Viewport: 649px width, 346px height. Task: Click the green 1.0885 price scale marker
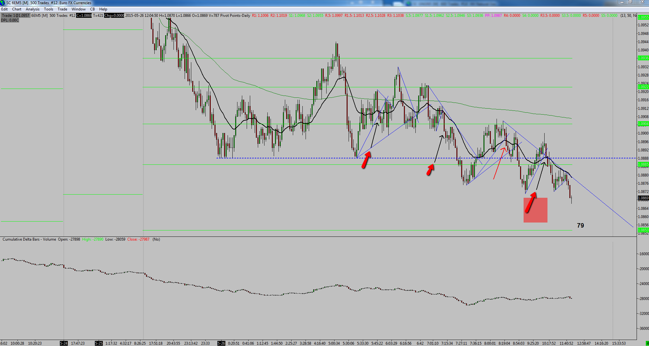coord(643,164)
